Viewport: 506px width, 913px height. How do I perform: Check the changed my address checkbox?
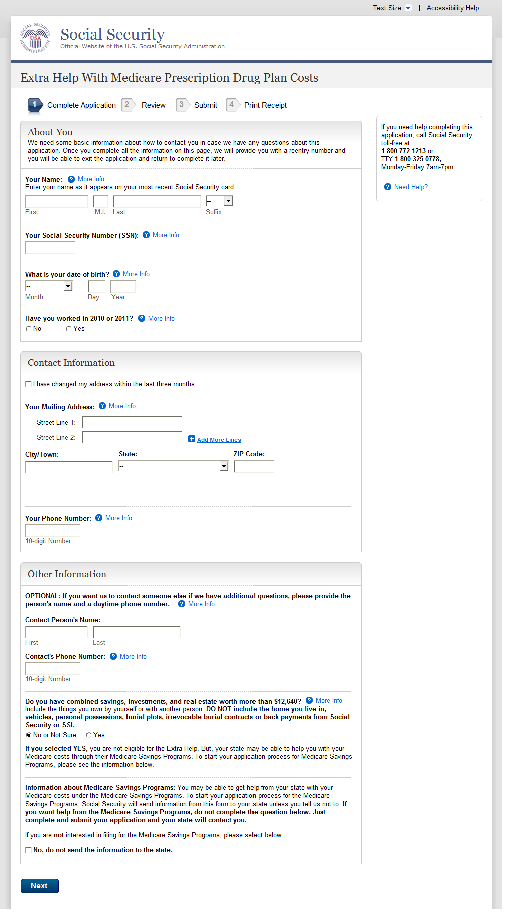(x=29, y=384)
